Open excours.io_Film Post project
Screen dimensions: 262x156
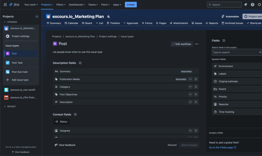[21, 97]
